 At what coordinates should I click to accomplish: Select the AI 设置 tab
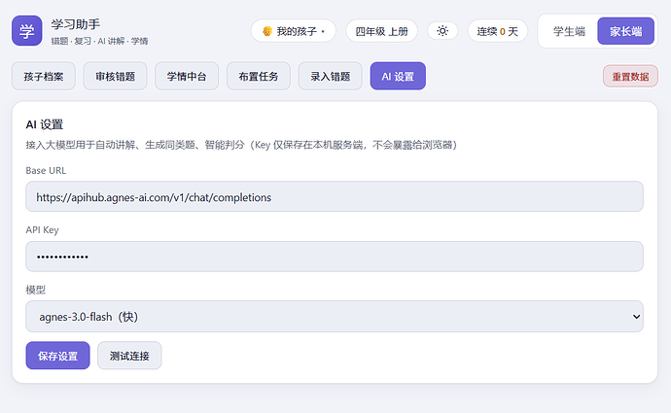pos(398,76)
